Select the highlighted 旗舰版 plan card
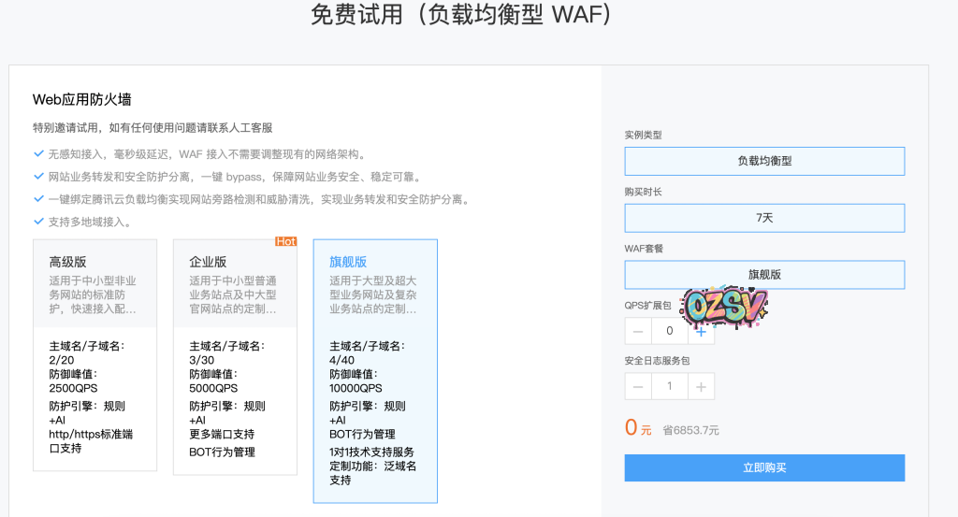The image size is (958, 517). (374, 370)
